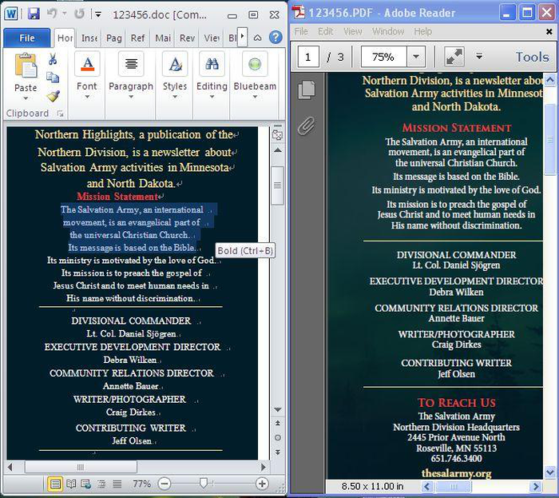Open Word Help question mark icon
The height and width of the screenshot is (498, 559).
(x=276, y=37)
